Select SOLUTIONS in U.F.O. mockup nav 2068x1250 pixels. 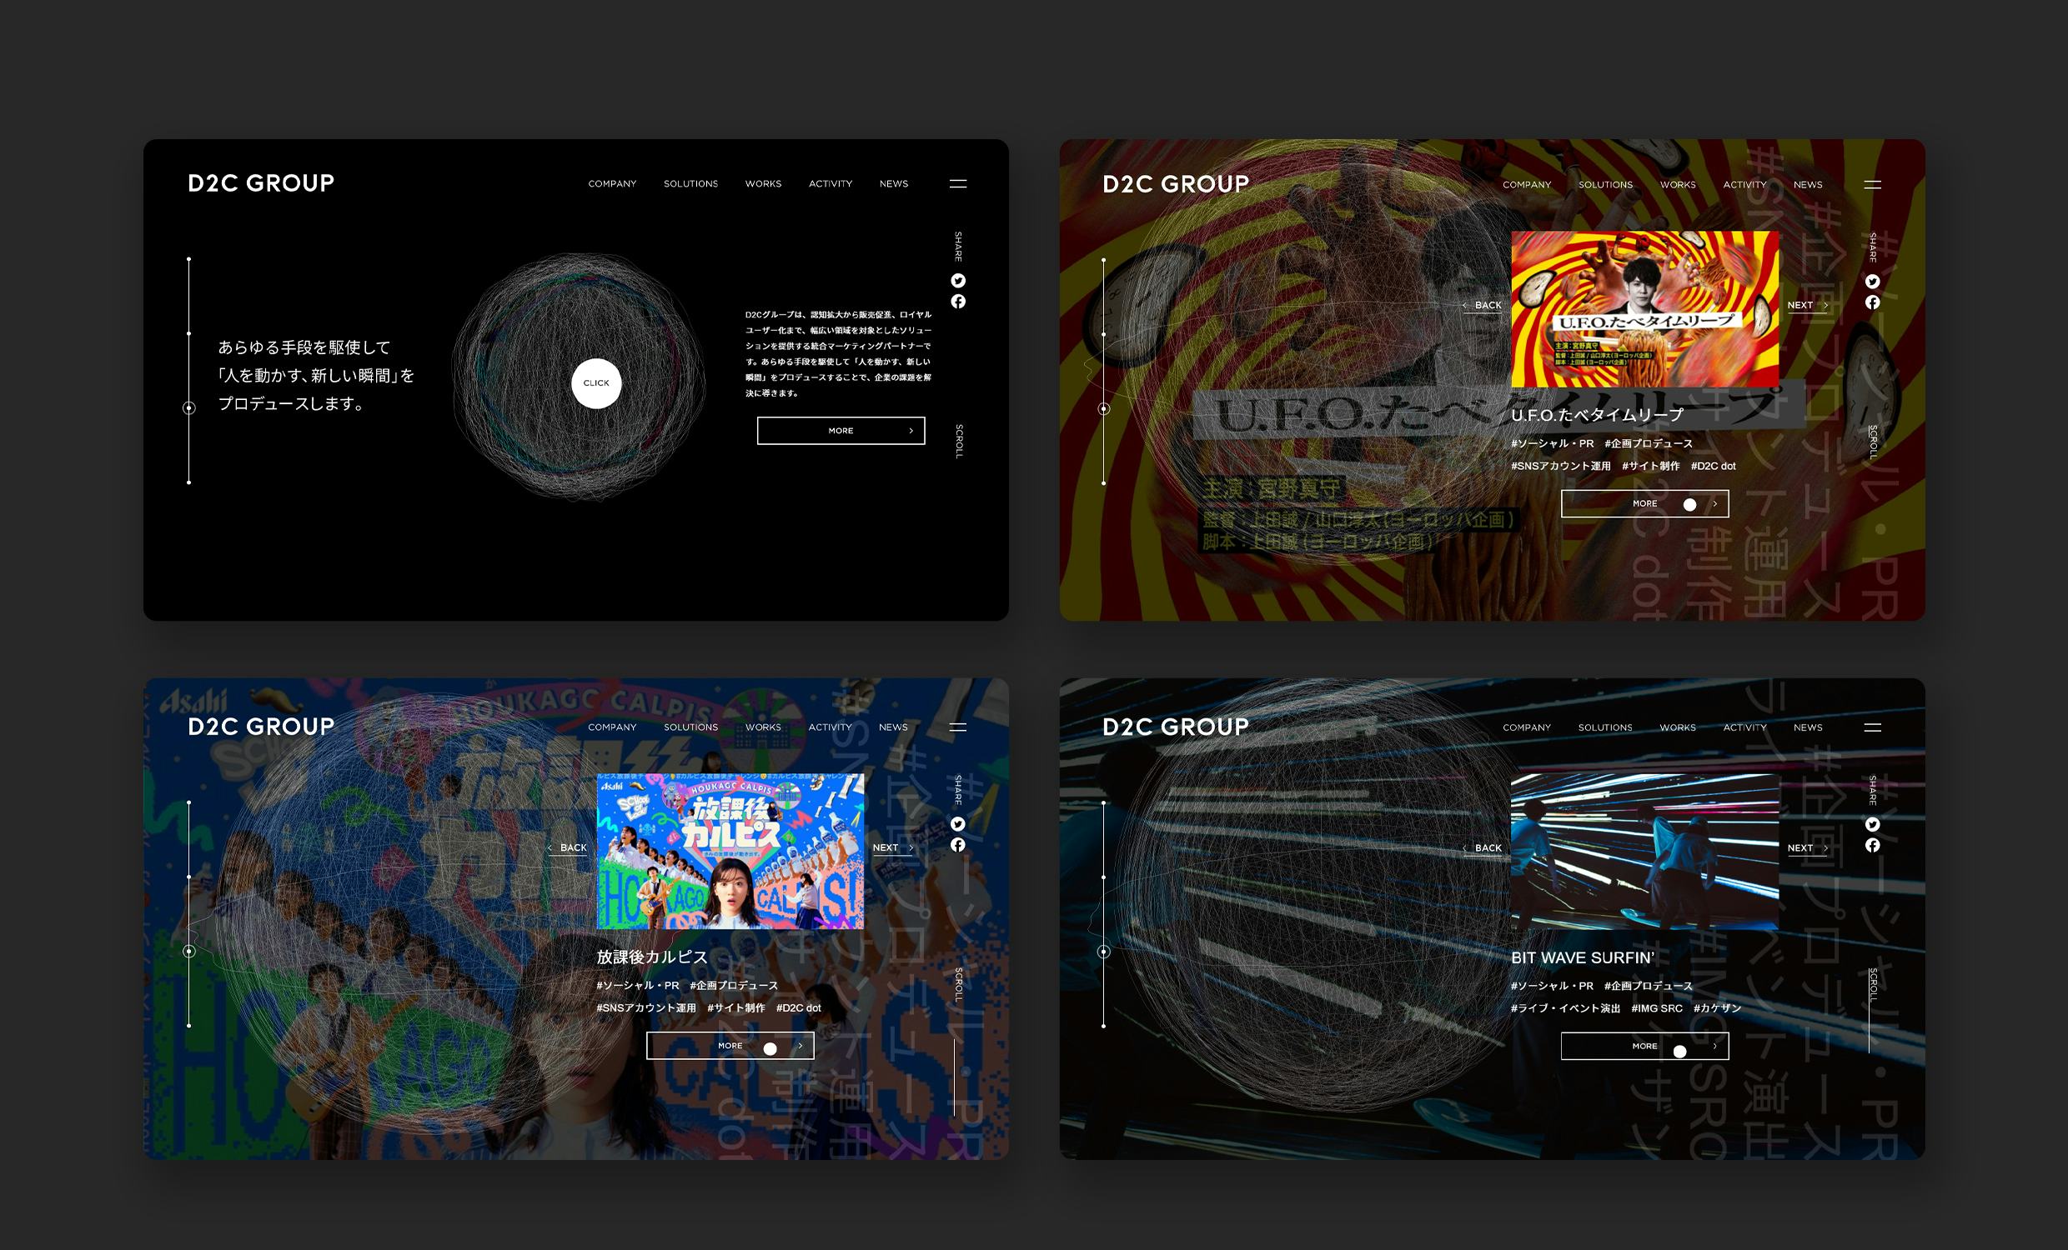click(x=1605, y=184)
